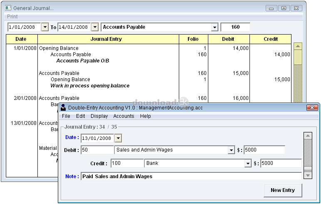The image size is (321, 204).
Task: Click the General Journal window icon
Action: 7,8
